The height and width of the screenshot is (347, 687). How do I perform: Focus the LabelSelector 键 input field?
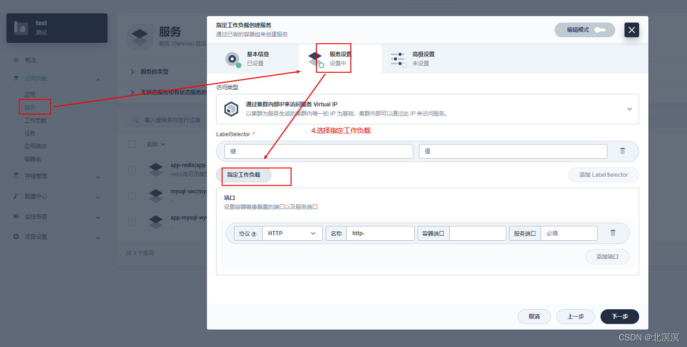coord(319,151)
